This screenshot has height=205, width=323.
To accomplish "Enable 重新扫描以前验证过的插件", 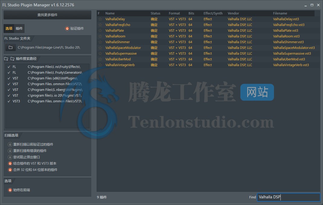I will coord(10,144).
